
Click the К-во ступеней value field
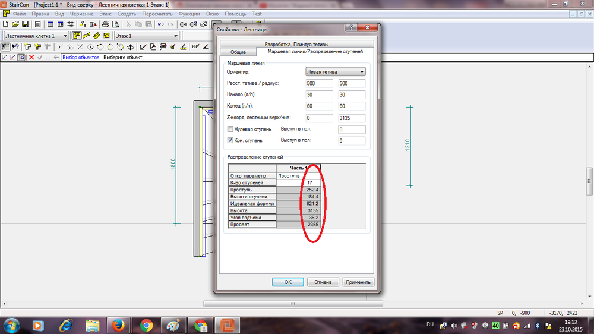[309, 182]
